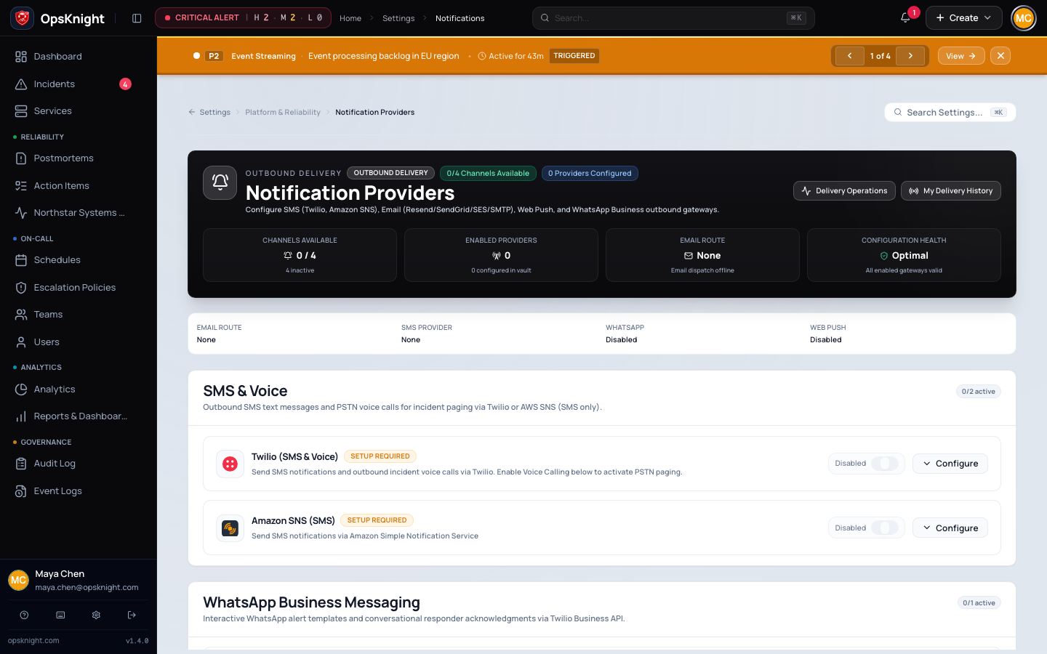Go to the previous alert in banner

point(849,56)
